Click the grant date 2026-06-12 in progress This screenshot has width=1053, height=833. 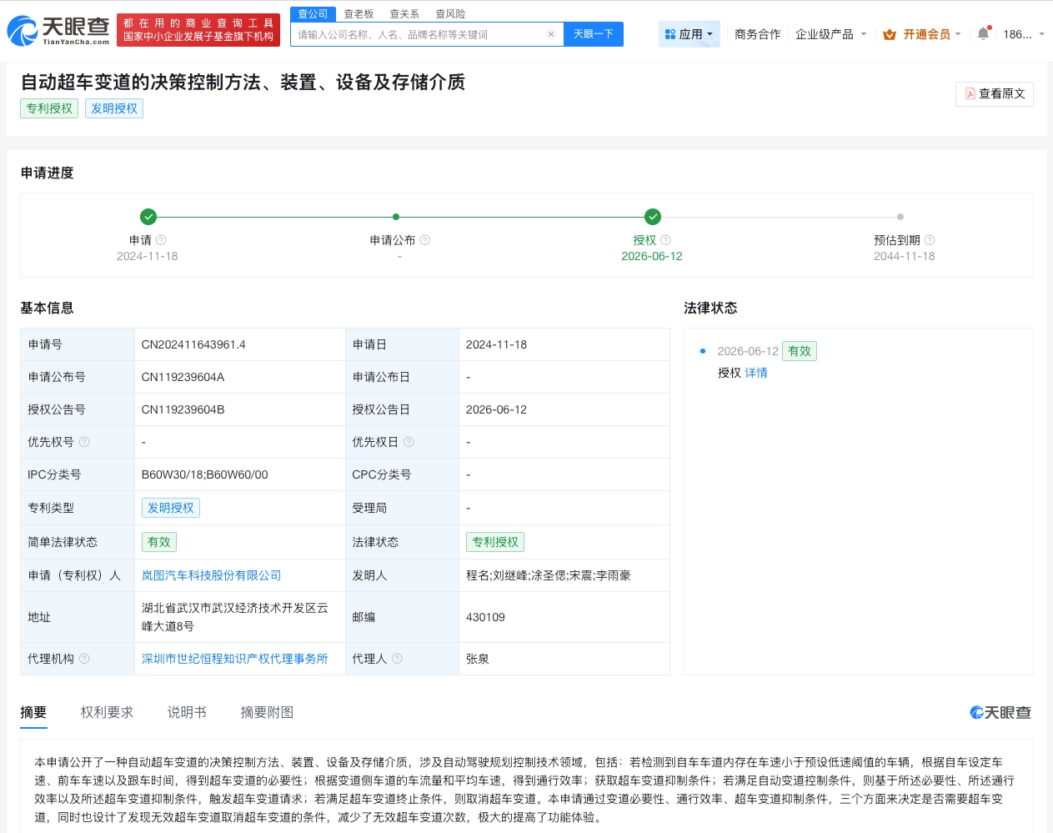point(652,256)
